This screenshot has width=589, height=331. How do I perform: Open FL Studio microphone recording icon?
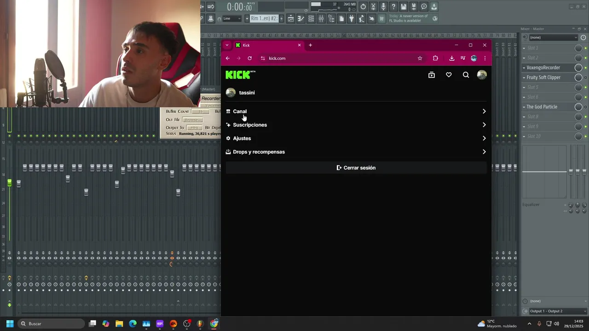click(383, 6)
